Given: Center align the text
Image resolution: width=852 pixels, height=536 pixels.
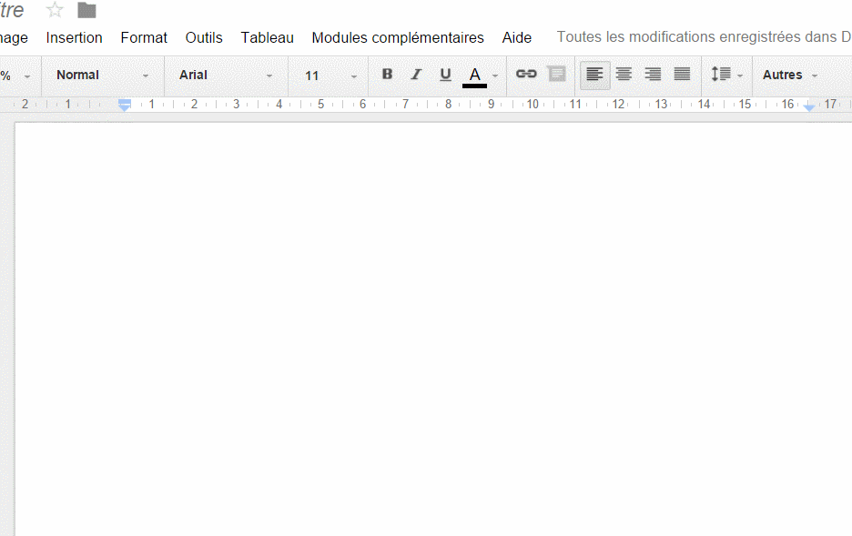Looking at the screenshot, I should 624,75.
